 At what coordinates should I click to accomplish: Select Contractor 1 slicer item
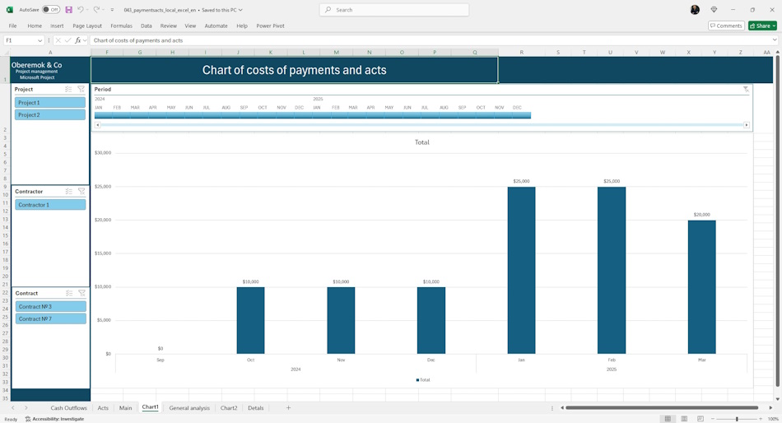pyautogui.click(x=50, y=205)
